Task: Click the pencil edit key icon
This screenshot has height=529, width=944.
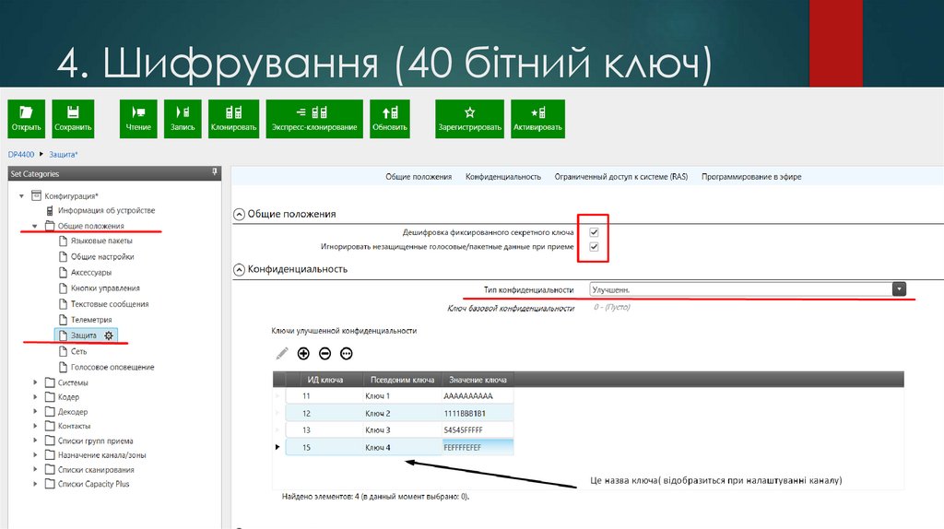Action: (x=282, y=353)
